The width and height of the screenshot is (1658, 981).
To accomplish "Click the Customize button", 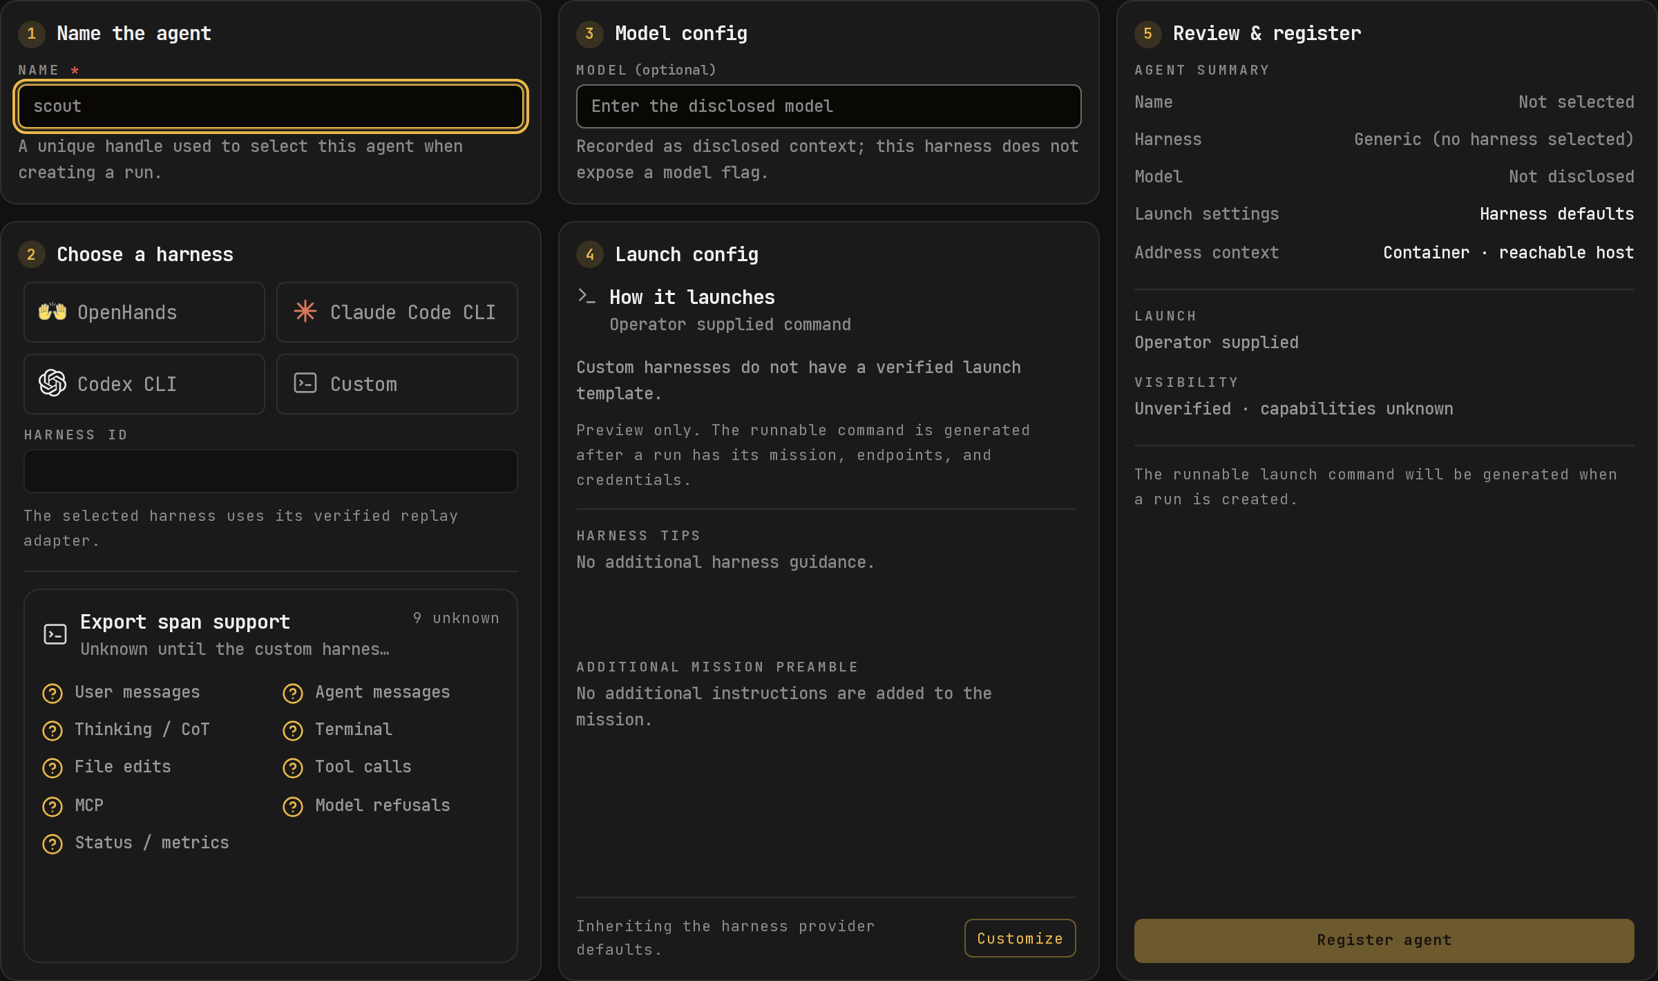I will [1020, 938].
